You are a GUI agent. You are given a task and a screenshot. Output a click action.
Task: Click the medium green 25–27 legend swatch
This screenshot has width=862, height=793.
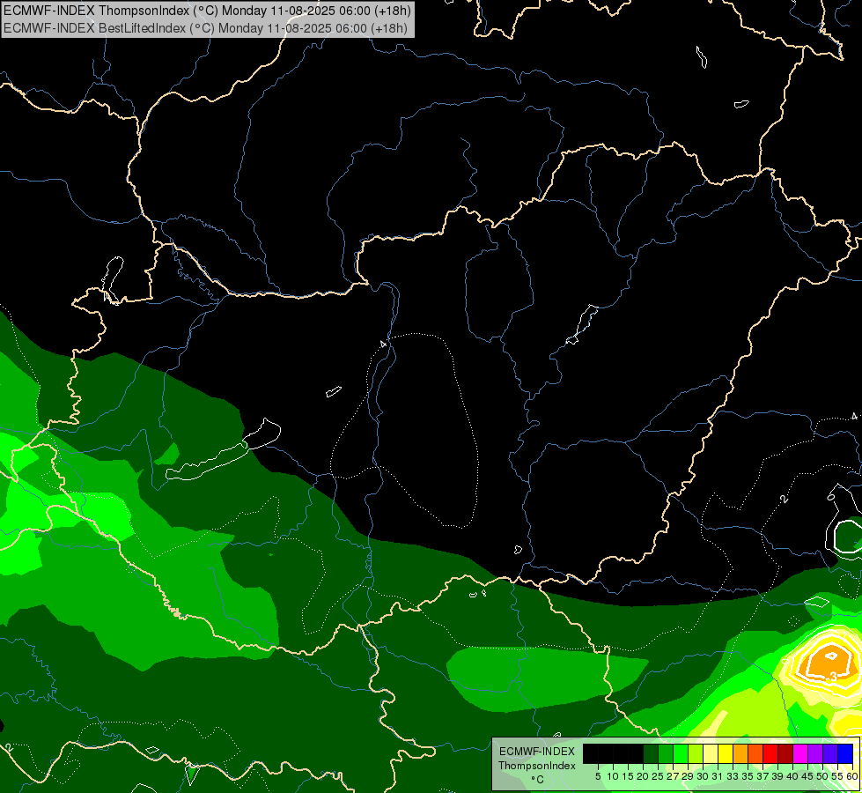point(666,753)
